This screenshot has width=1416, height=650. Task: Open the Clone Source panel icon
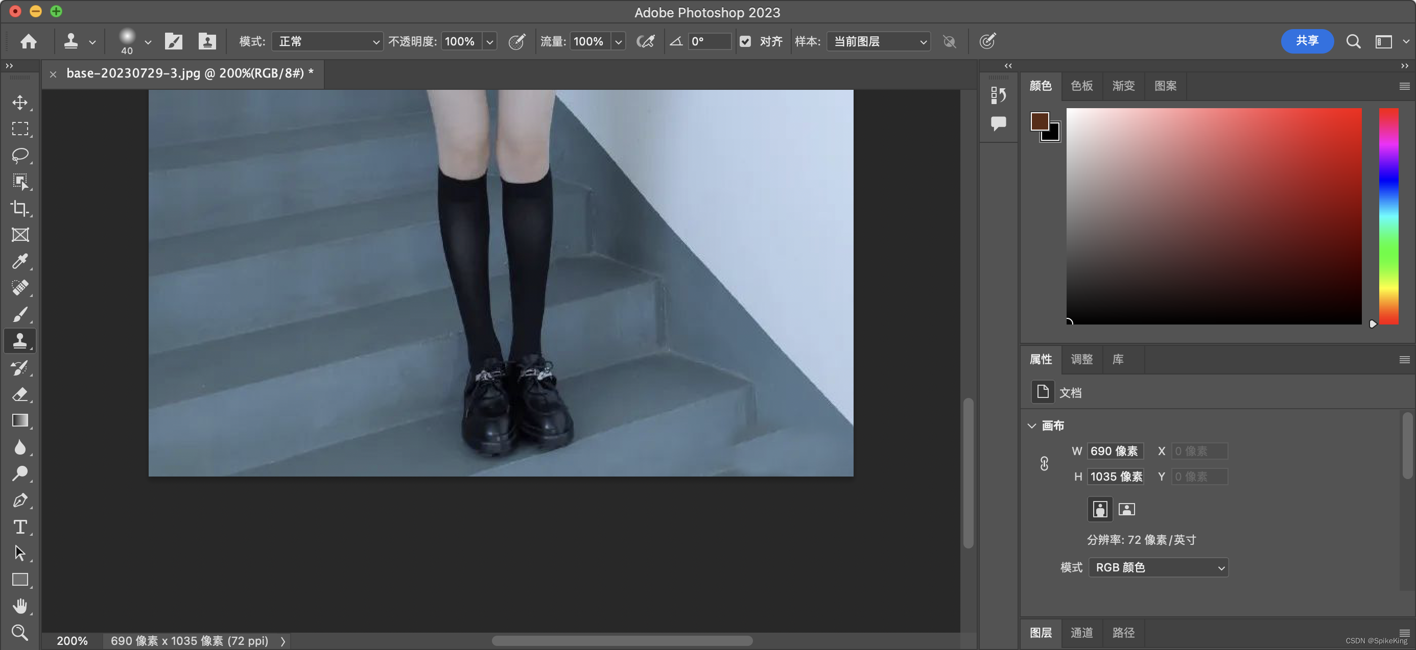pos(207,41)
